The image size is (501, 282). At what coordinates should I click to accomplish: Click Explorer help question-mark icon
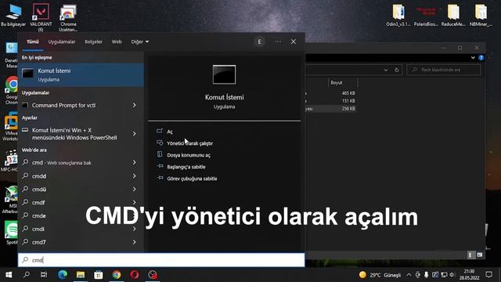481,58
